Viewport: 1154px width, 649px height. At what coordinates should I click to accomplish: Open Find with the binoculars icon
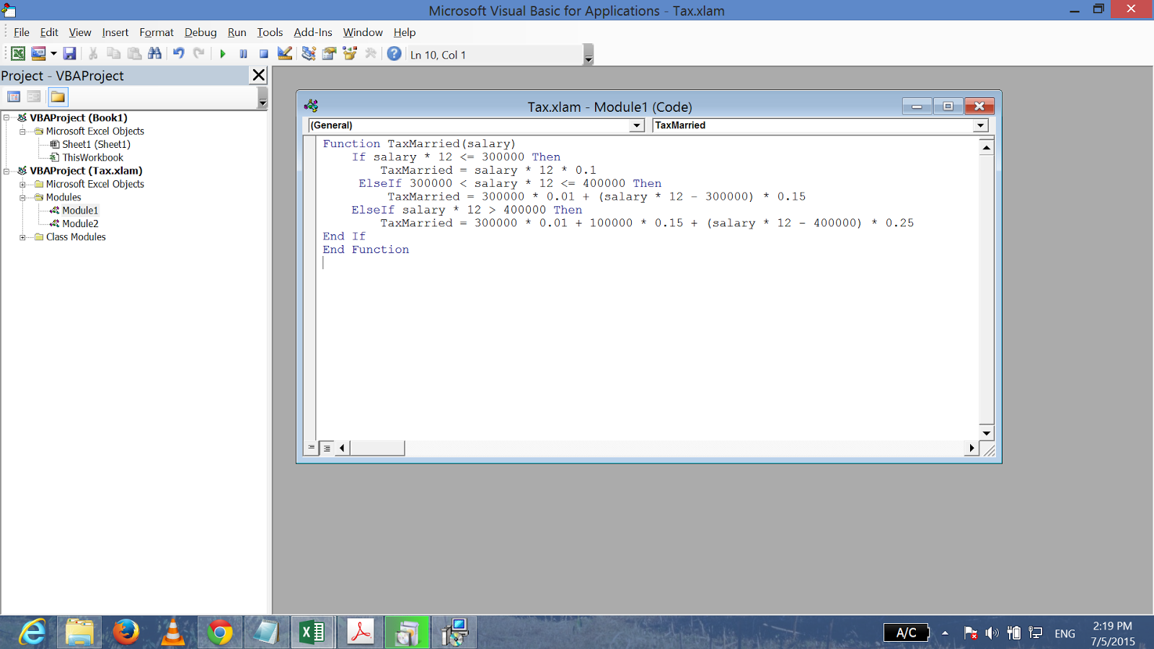pos(154,54)
